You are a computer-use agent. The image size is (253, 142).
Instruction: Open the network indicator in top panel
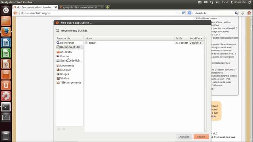coord(211,2)
